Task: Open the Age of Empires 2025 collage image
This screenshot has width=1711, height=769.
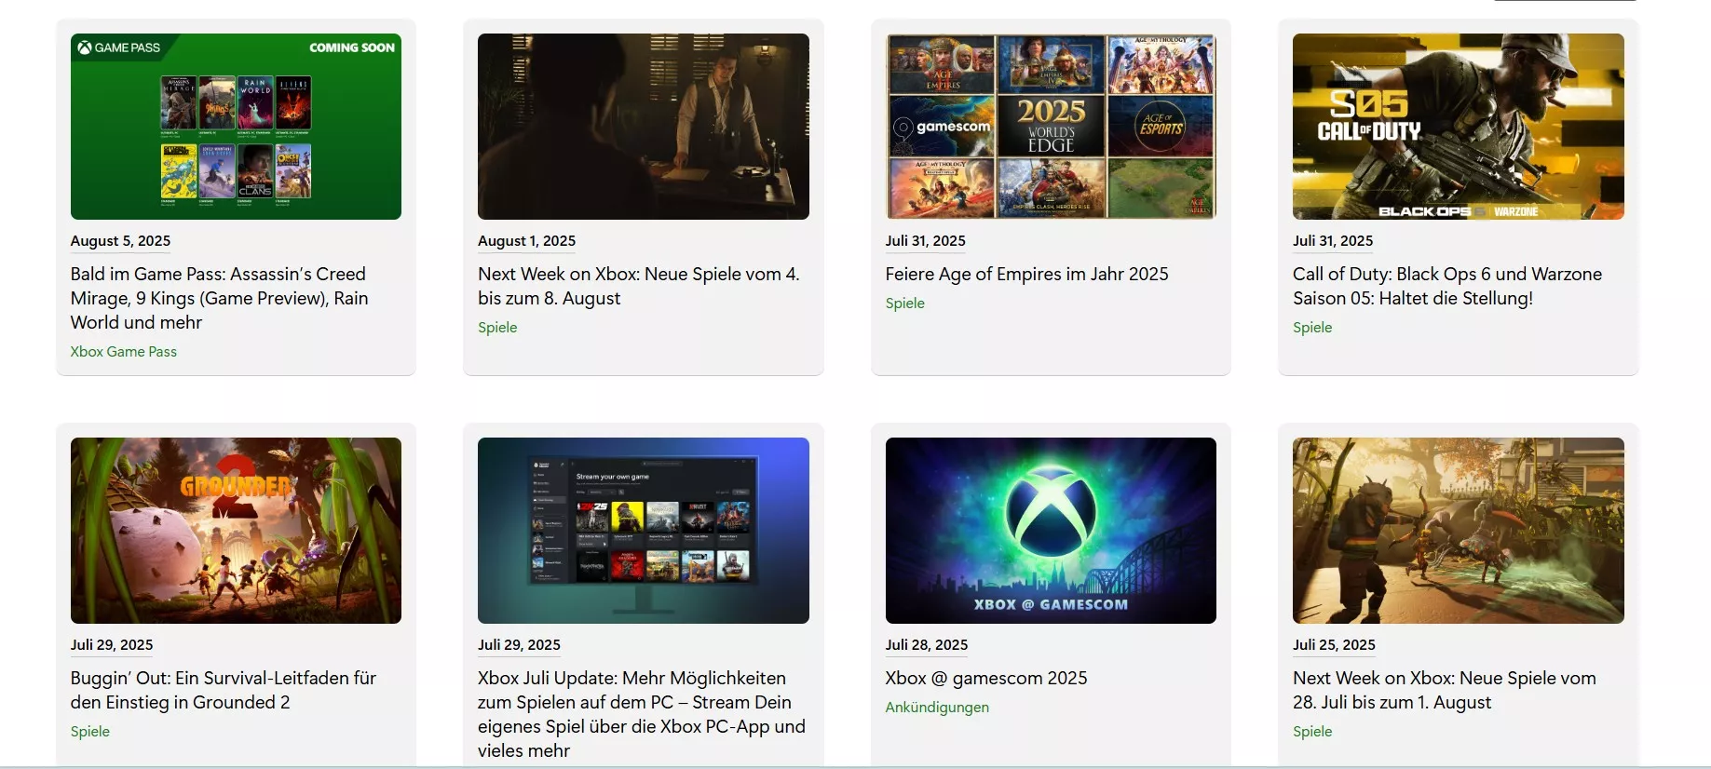Action: 1051,127
